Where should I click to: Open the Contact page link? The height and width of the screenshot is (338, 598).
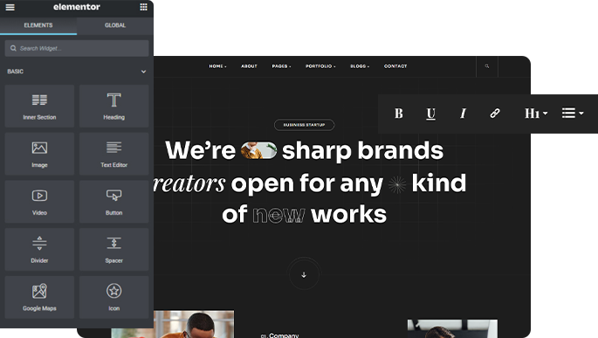tap(395, 66)
